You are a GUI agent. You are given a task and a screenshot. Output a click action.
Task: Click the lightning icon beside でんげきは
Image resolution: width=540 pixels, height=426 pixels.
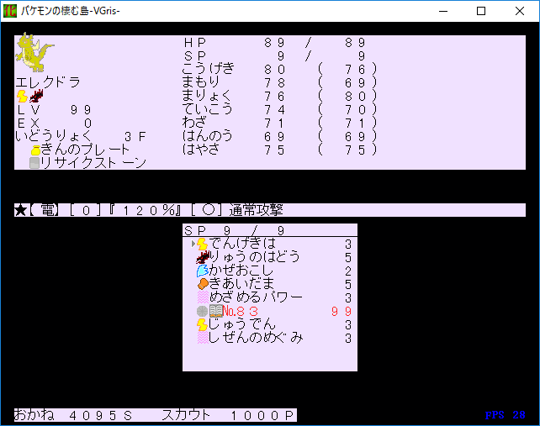point(202,244)
